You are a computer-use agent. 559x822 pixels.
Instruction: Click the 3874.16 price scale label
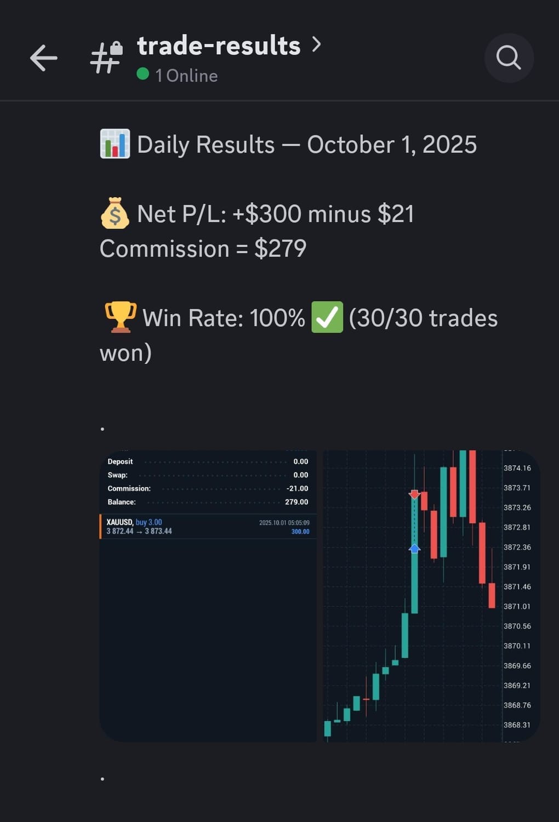(x=517, y=468)
